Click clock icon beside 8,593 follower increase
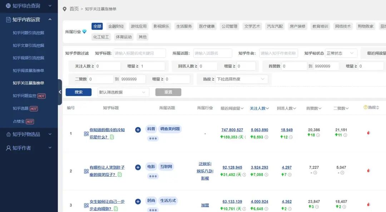The image size is (386, 212). (266, 137)
